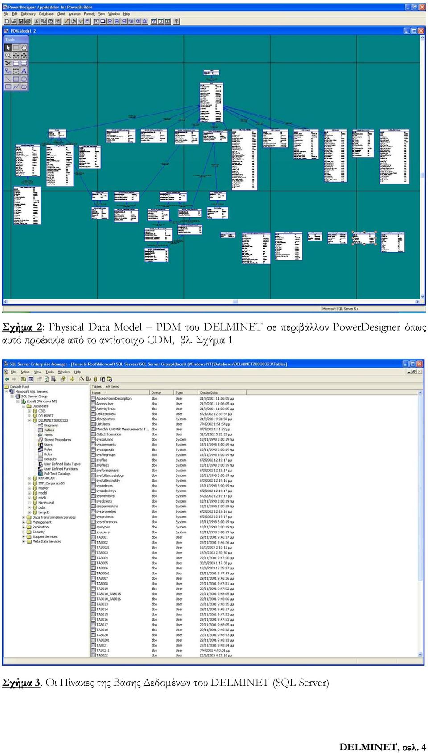Click the green Back arrow in Enterprise Manager
Screen dimensions: 428x753
click(x=7, y=379)
